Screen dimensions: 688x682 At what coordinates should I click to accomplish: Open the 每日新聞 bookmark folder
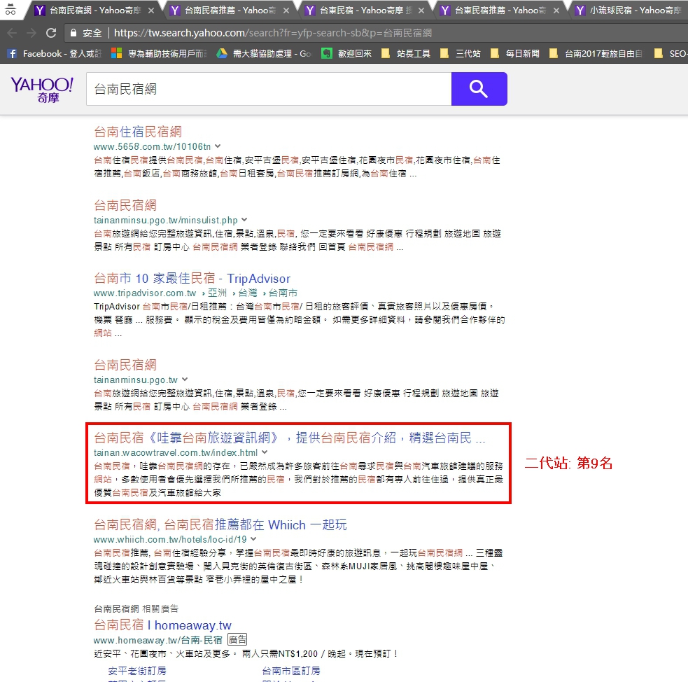click(x=514, y=53)
